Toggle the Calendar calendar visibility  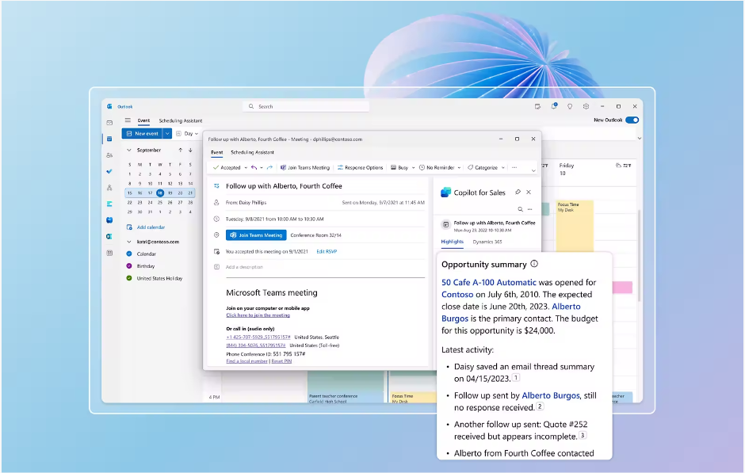click(x=128, y=254)
